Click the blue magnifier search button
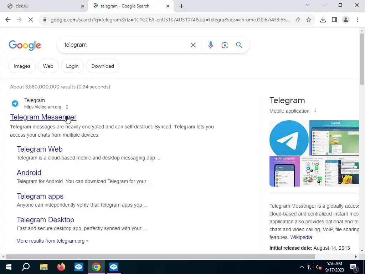The width and height of the screenshot is (365, 274). (x=239, y=45)
